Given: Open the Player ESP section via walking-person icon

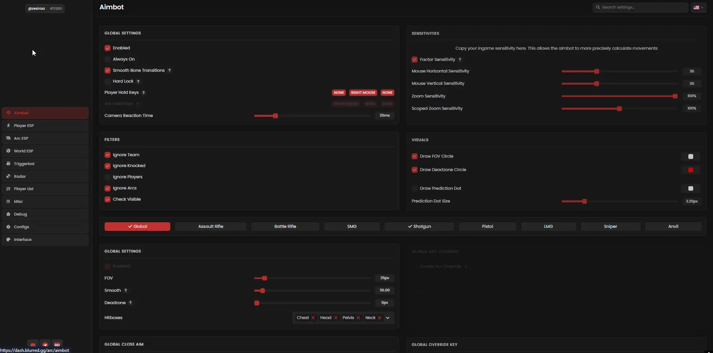Looking at the screenshot, I should tap(8, 126).
